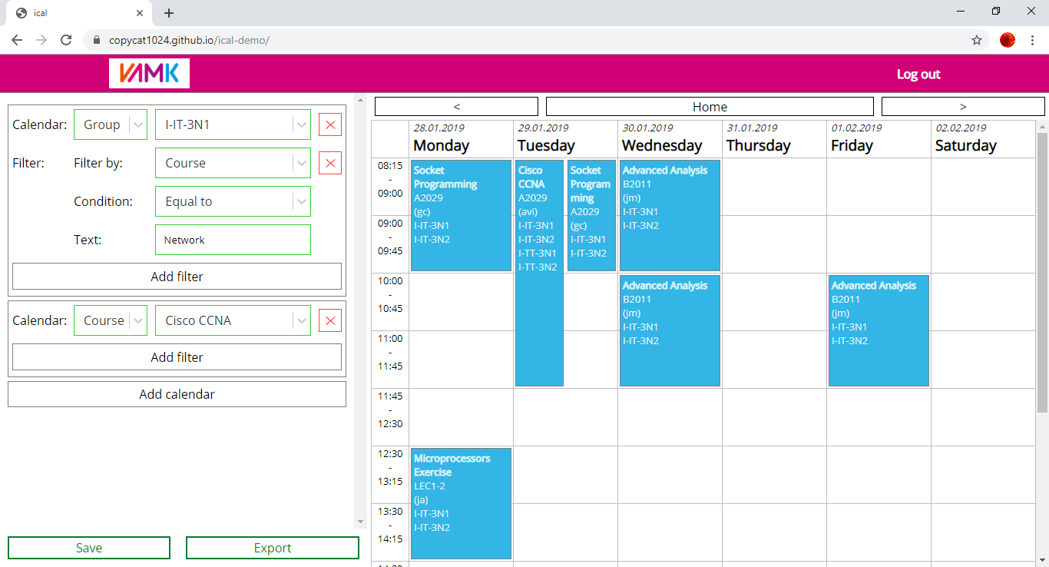Save the calendar configuration

pos(89,548)
